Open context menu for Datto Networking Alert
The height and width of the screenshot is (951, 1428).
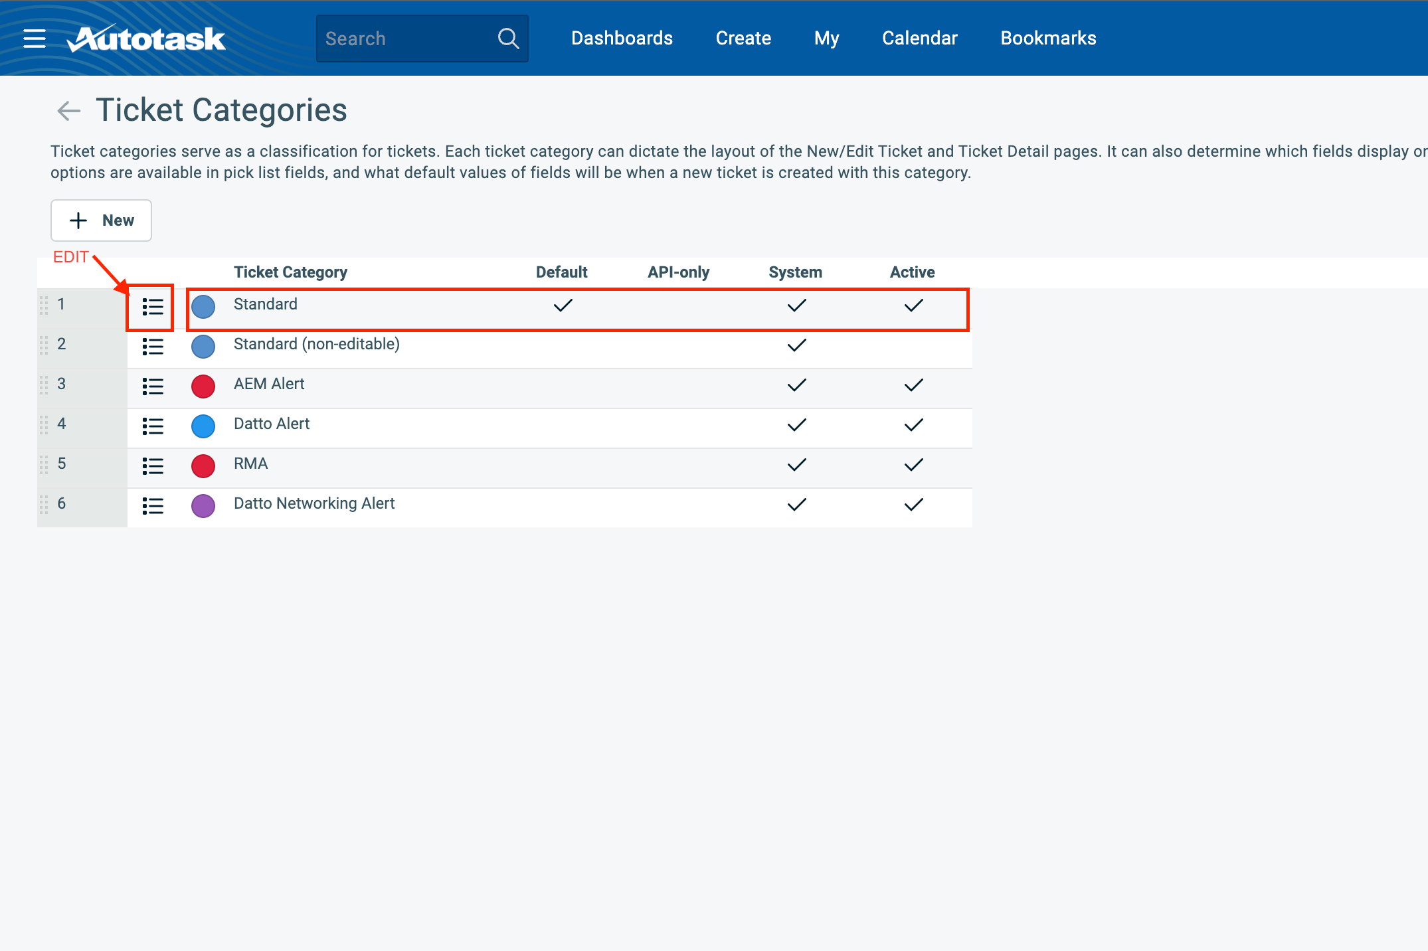[153, 506]
